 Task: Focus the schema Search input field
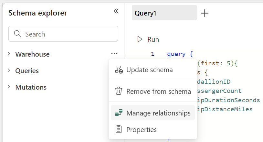click(68, 34)
